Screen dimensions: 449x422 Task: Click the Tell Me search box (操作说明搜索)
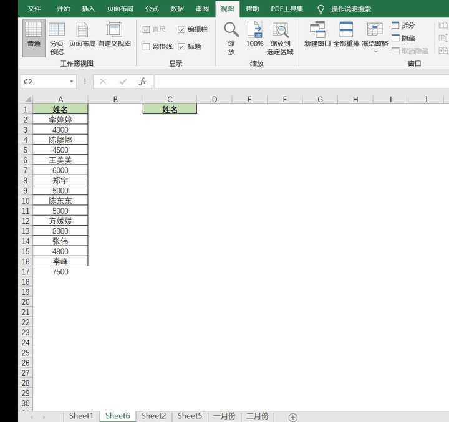point(350,9)
